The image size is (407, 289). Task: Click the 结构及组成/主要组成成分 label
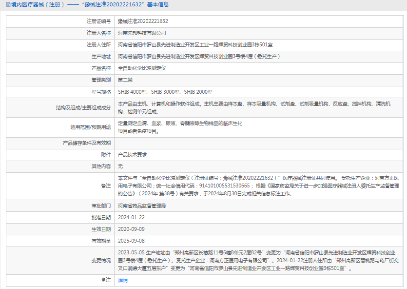[x=83, y=107]
